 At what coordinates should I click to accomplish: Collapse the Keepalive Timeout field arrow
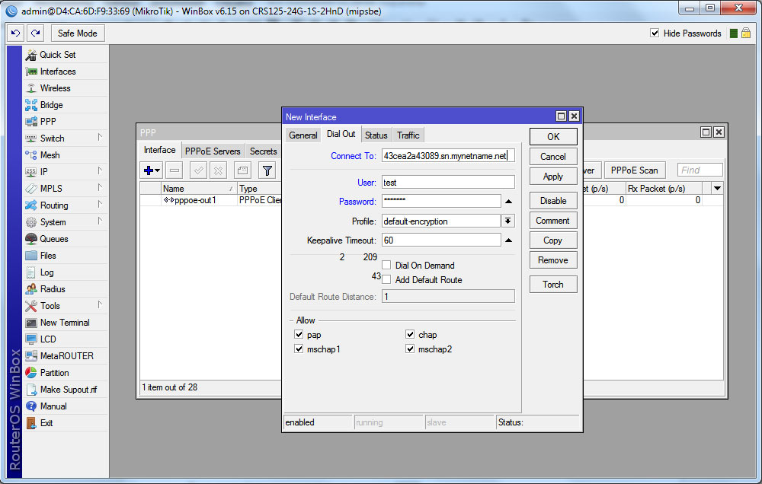click(x=508, y=240)
